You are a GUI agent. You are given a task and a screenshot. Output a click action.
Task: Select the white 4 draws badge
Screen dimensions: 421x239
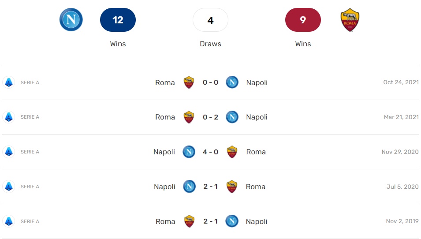tap(210, 20)
